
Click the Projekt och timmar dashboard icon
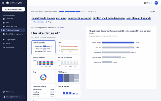[x=4, y=30]
